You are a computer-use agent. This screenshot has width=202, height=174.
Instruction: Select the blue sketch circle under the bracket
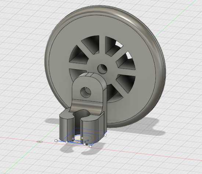82,138
